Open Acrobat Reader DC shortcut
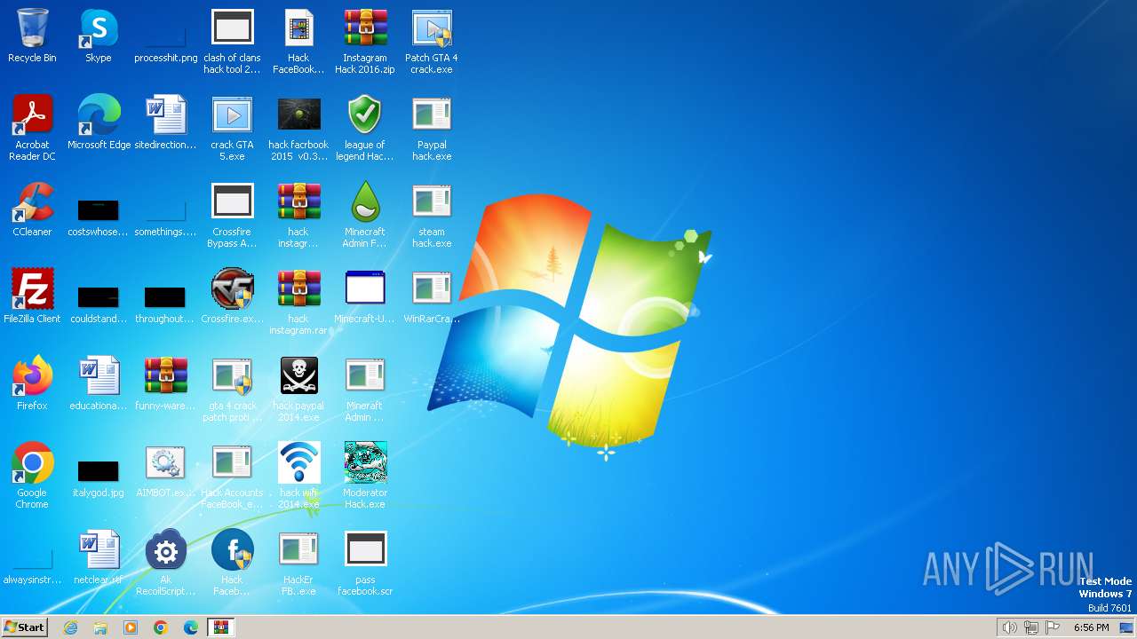Viewport: 1137px width, 639px height. [x=32, y=115]
